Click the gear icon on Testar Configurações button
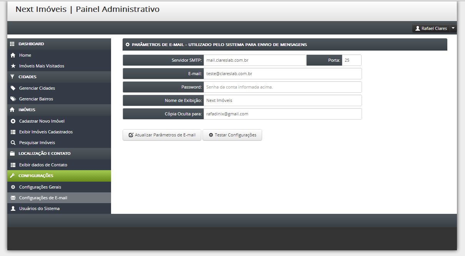 click(211, 135)
